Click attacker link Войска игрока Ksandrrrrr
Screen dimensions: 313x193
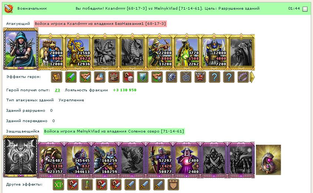pos(100,24)
